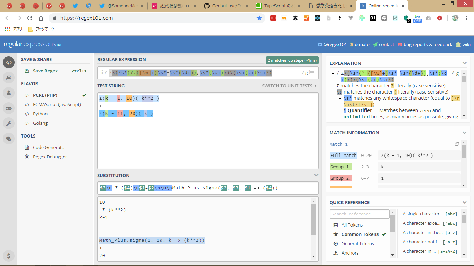Open the regex library book icon
This screenshot has width=474, height=266.
point(9,78)
